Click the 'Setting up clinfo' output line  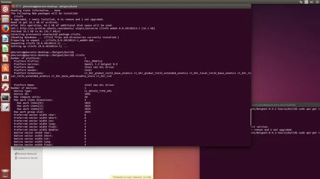coord(39,46)
